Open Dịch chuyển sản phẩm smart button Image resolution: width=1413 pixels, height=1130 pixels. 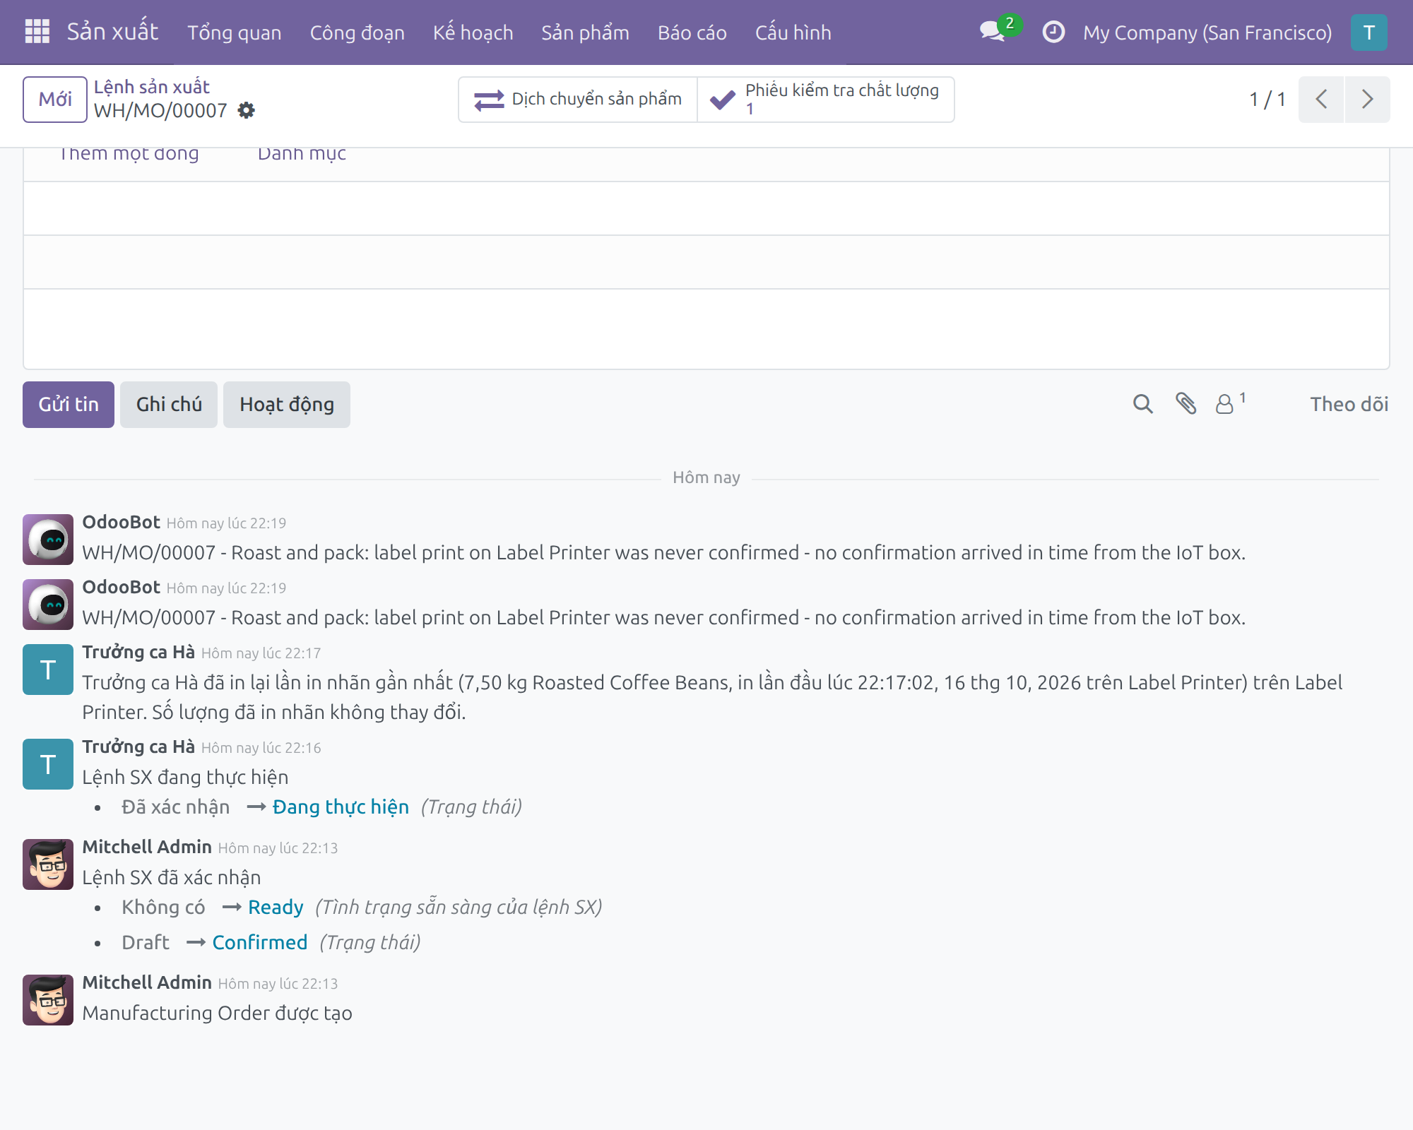[x=578, y=100]
